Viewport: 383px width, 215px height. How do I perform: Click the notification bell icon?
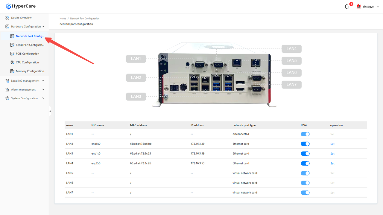[347, 7]
